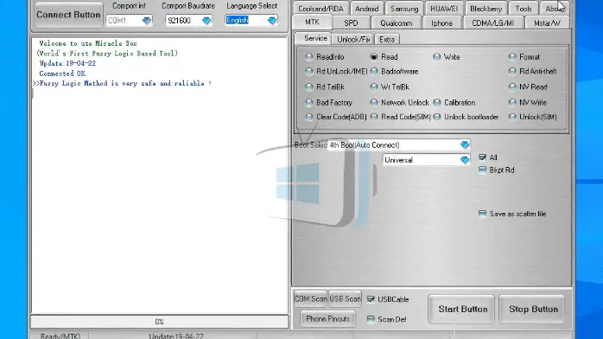Click the Stop Button
The width and height of the screenshot is (603, 339).
click(533, 310)
